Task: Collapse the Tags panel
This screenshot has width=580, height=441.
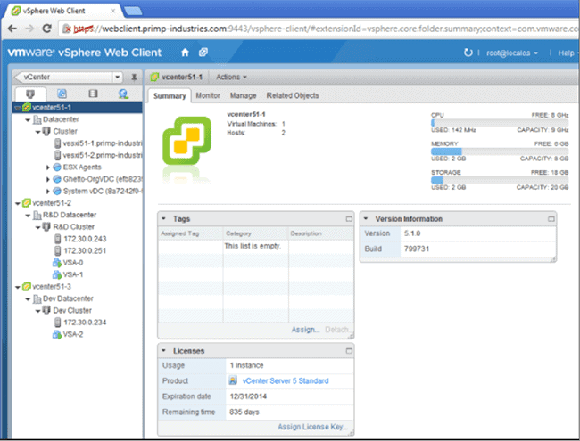Action: (x=163, y=218)
